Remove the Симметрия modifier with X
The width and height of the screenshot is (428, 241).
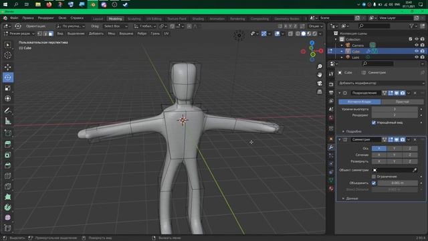click(415, 140)
